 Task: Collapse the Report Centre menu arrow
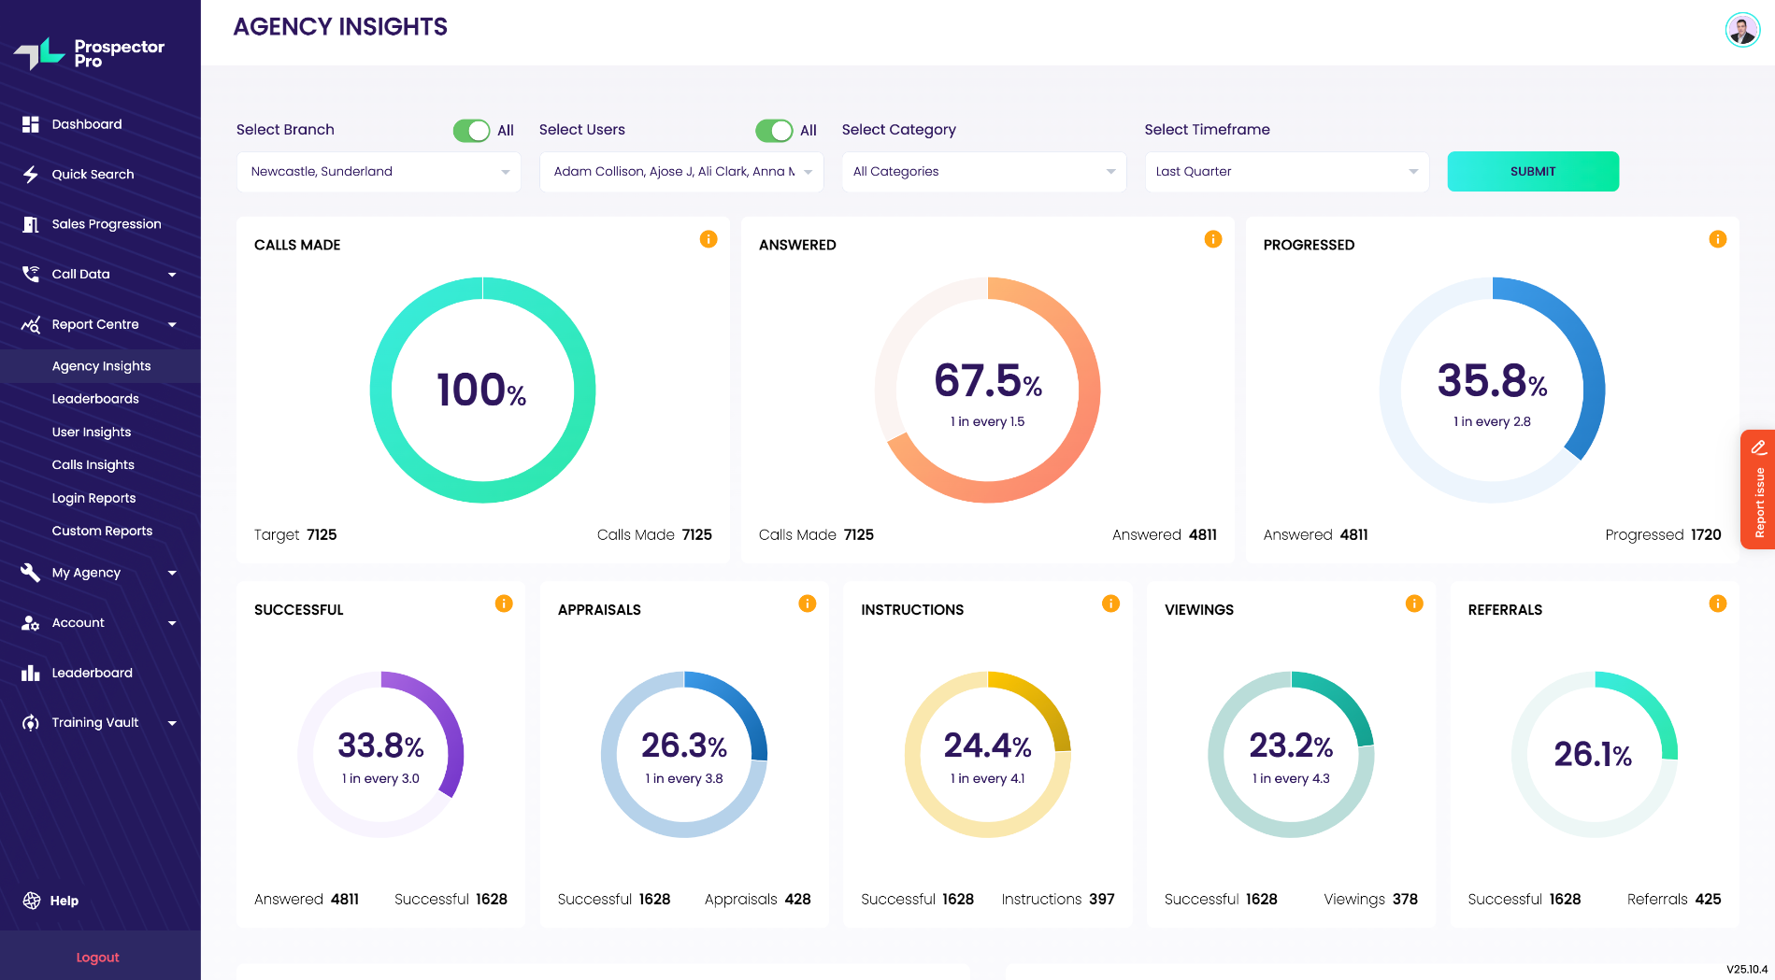click(172, 325)
